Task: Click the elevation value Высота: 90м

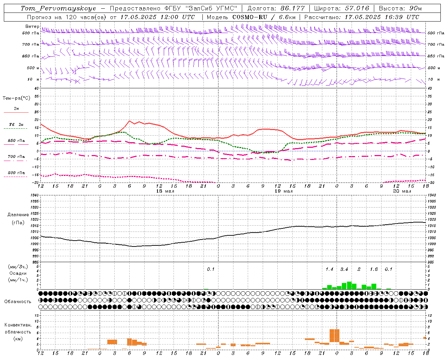Action: (x=400, y=8)
